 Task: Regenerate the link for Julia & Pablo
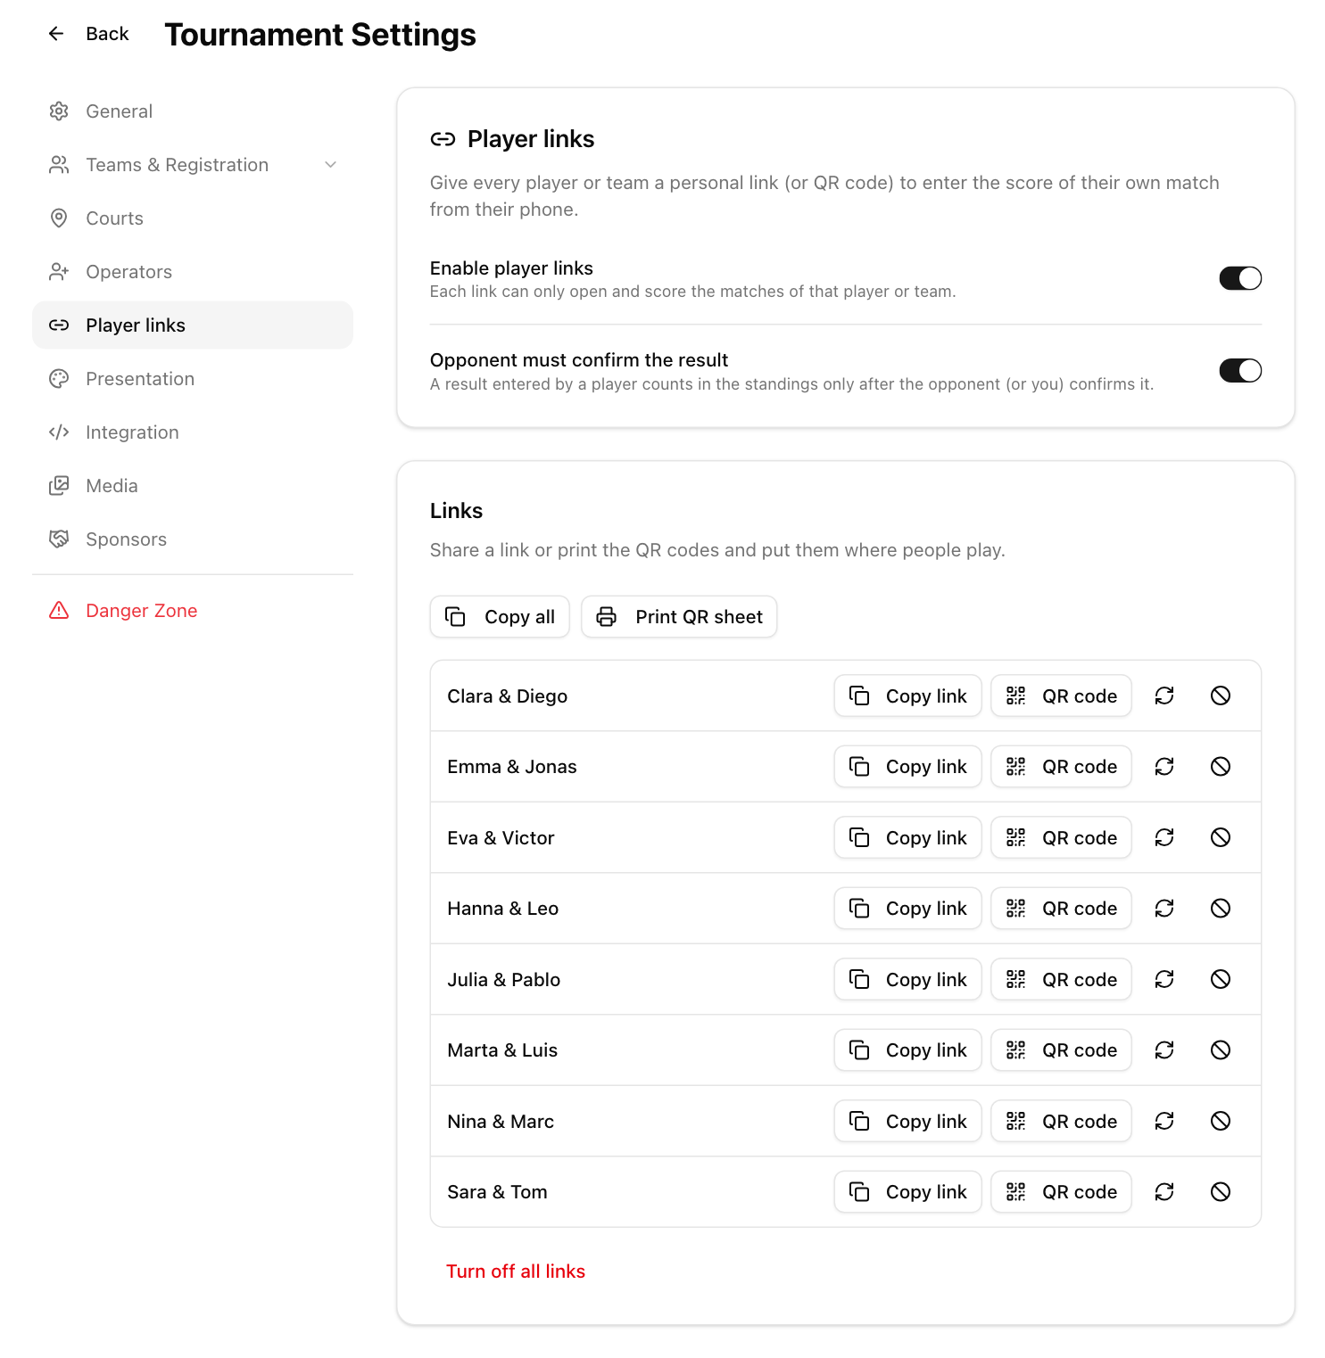click(1164, 979)
